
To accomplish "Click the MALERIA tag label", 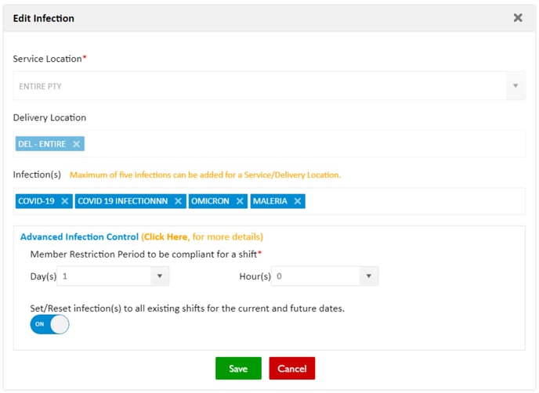I will coord(270,201).
